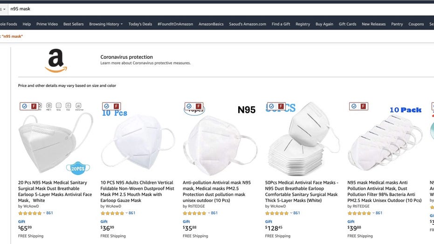The width and height of the screenshot is (434, 244).
Task: Click the red F badge on 10 Pack listing
Action: coord(363,106)
